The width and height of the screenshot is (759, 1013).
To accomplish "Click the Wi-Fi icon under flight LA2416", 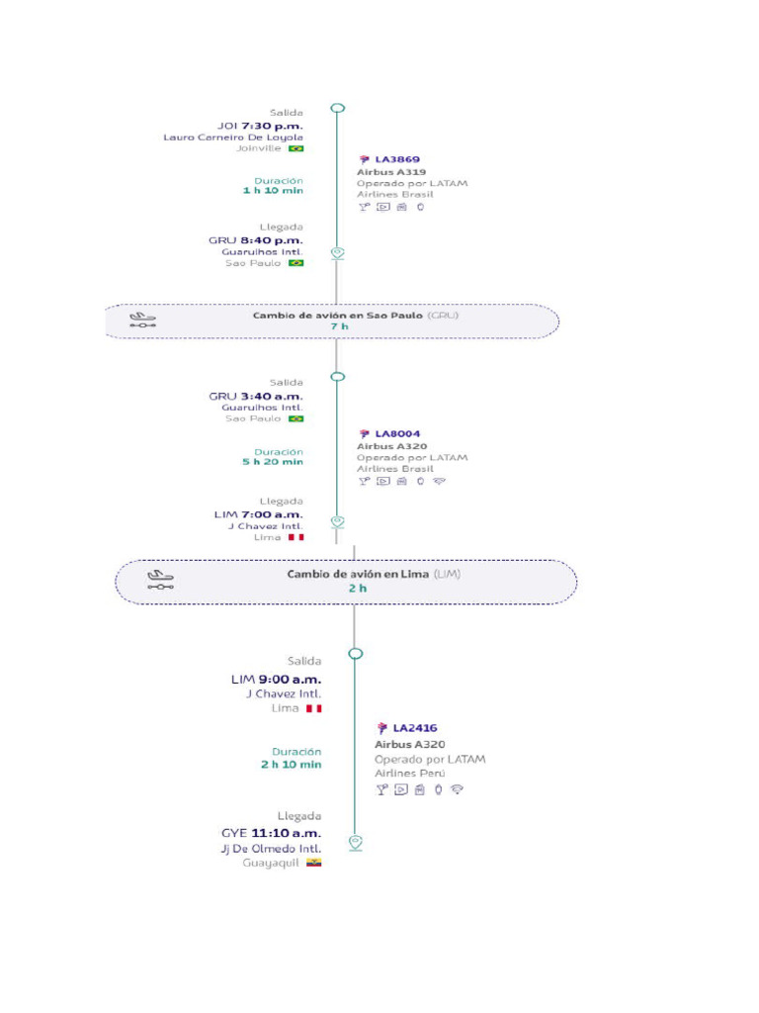I will pyautogui.click(x=457, y=789).
